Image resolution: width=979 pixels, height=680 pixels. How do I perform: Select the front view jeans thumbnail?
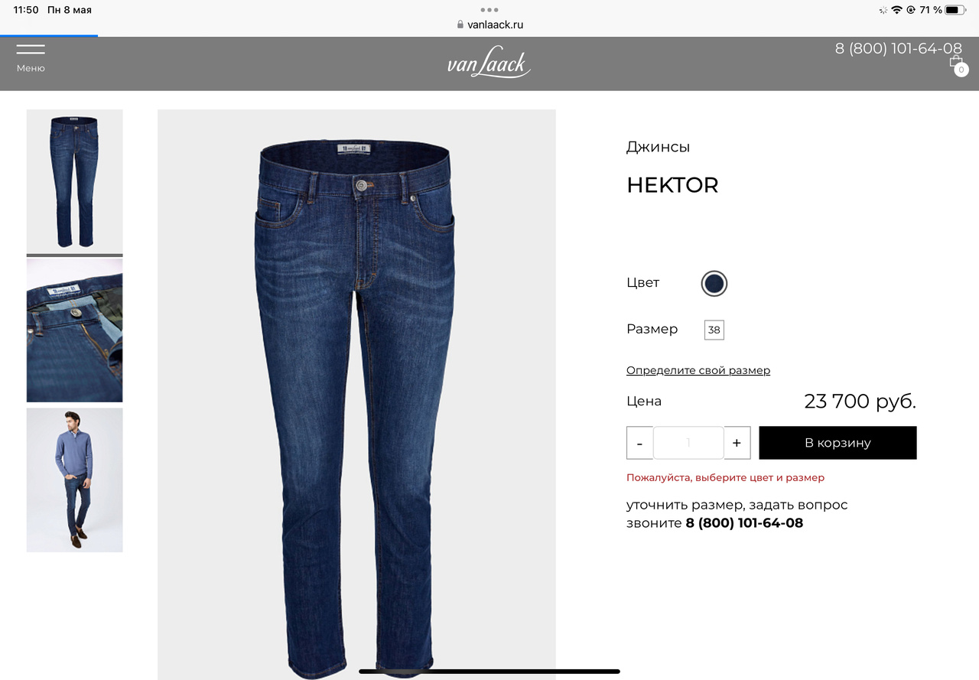[x=74, y=182]
